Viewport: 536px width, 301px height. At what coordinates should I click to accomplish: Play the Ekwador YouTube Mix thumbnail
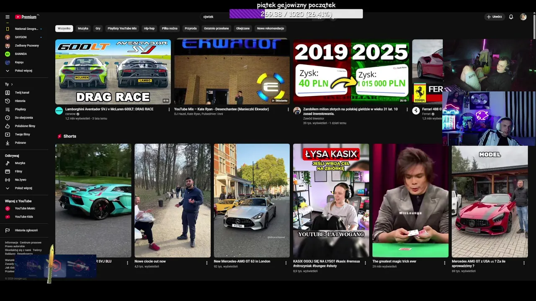coord(232,71)
